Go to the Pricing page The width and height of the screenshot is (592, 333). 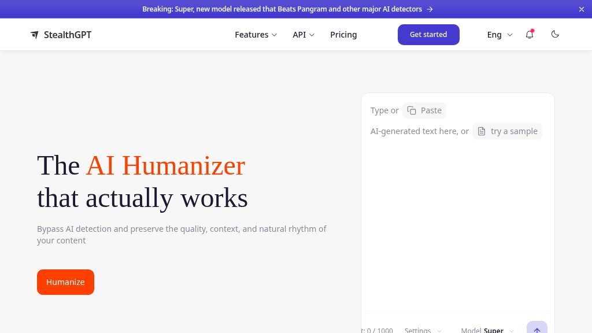[x=343, y=35]
